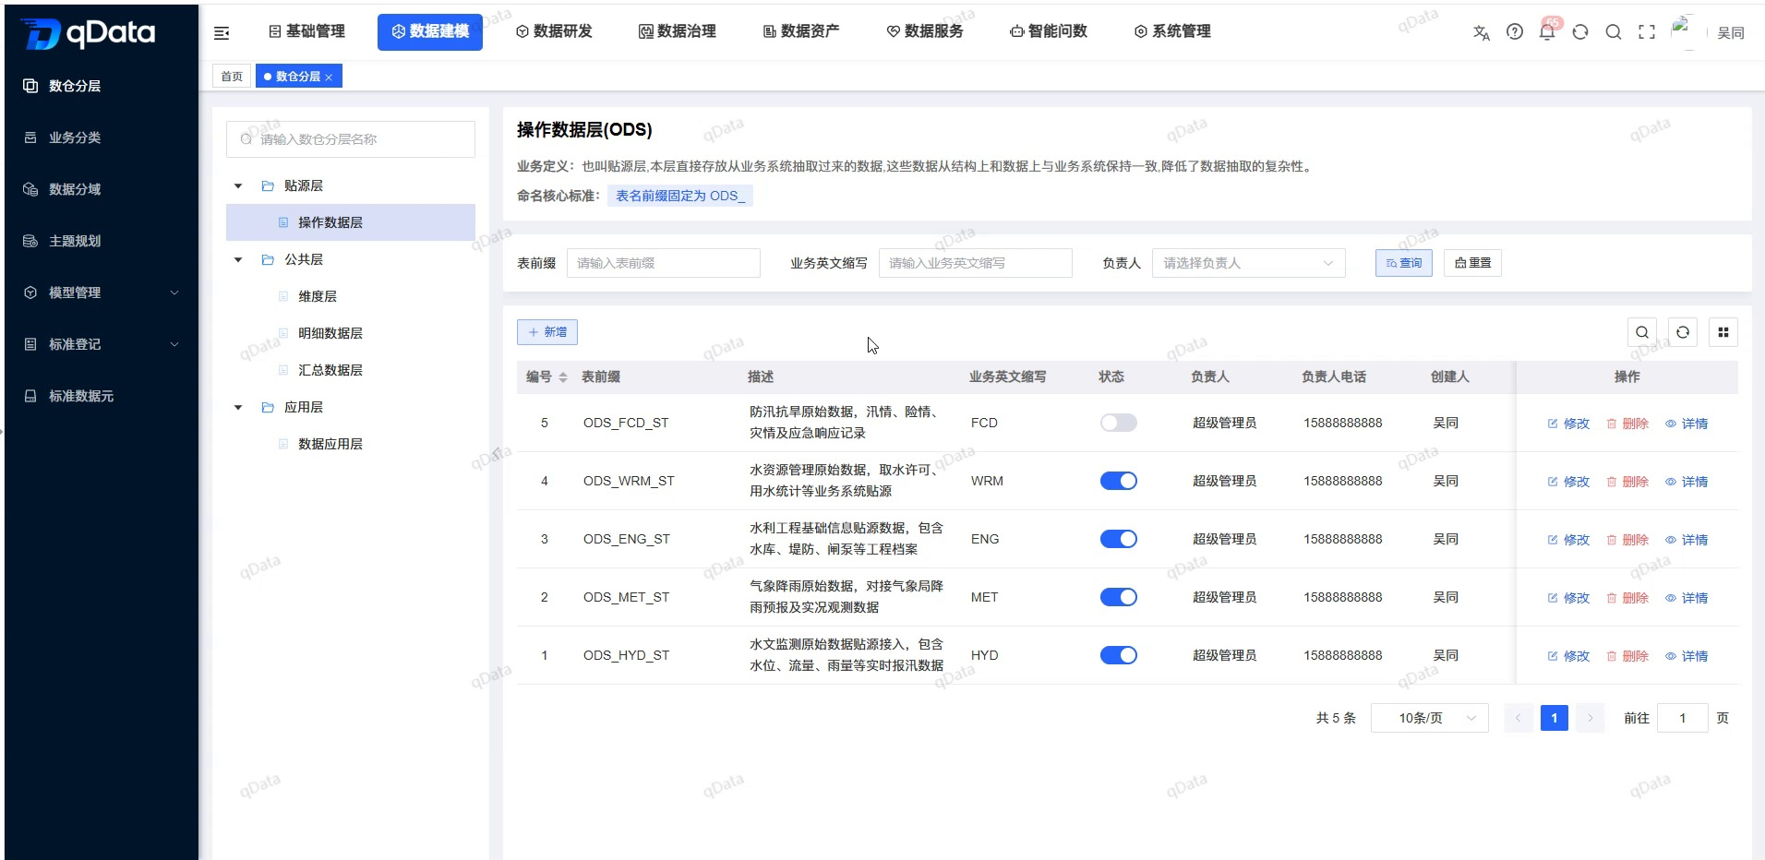Open the help question mark icon
Viewport: 1765px width, 860px height.
coord(1515,32)
